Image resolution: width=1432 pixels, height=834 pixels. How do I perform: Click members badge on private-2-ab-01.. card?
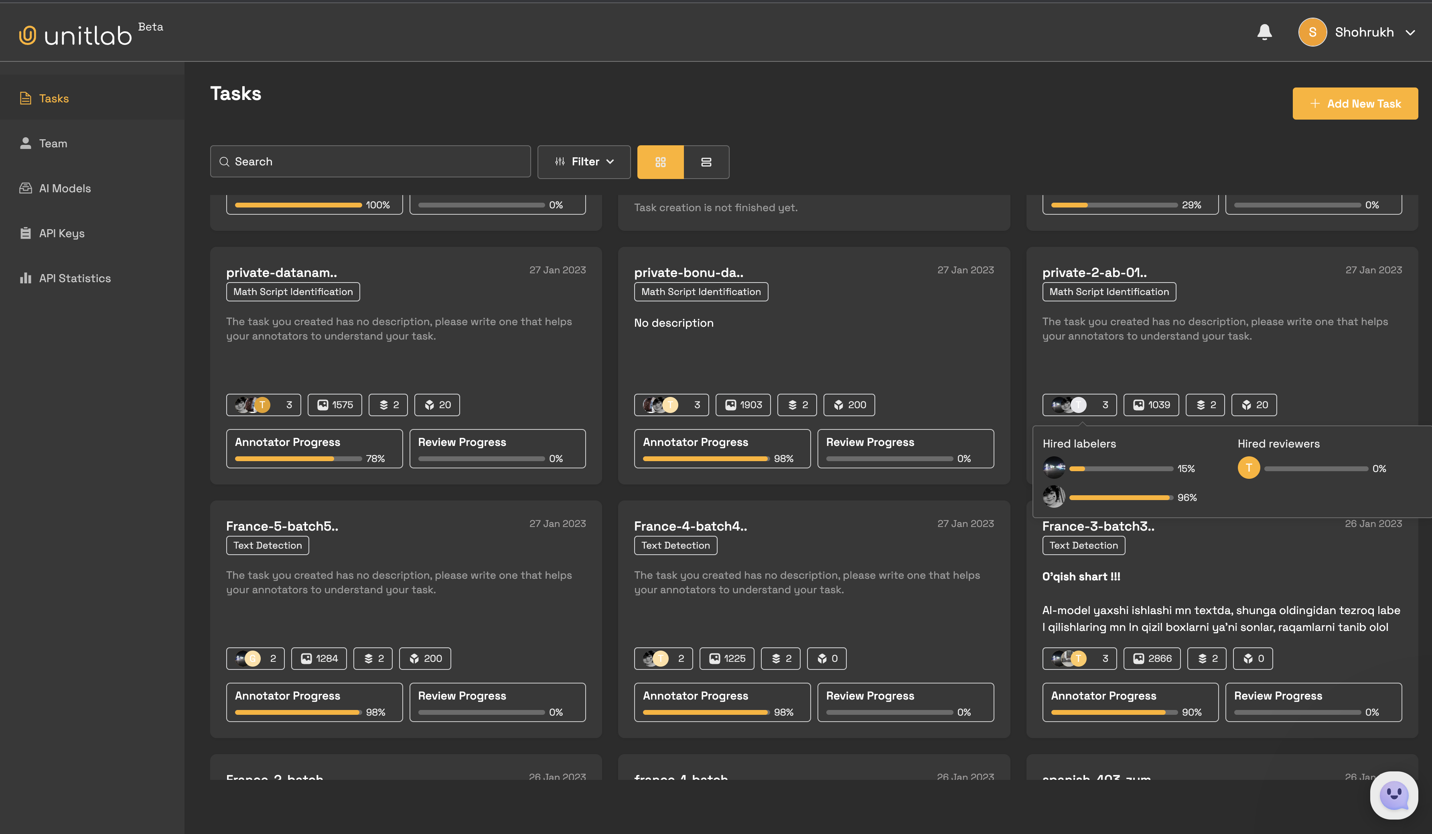coord(1080,405)
